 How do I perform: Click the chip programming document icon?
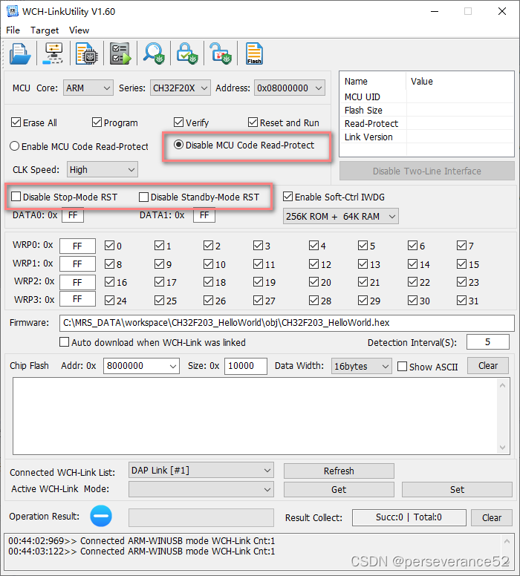pyautogui.click(x=87, y=53)
